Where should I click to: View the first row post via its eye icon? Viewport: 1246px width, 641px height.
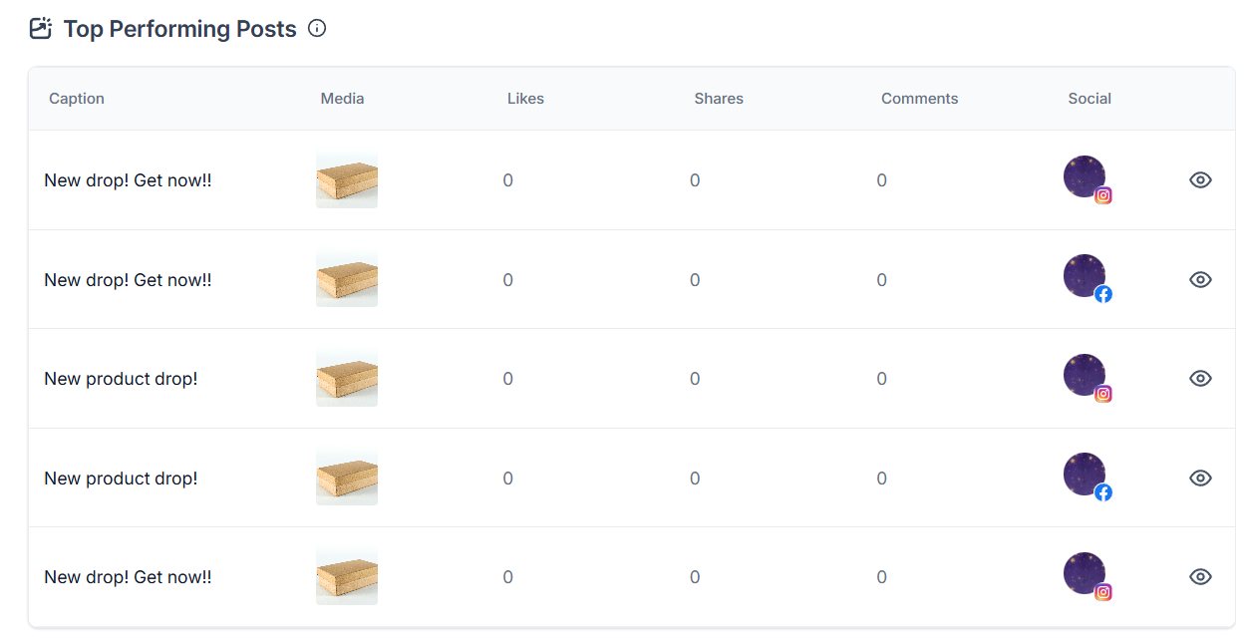pyautogui.click(x=1200, y=179)
